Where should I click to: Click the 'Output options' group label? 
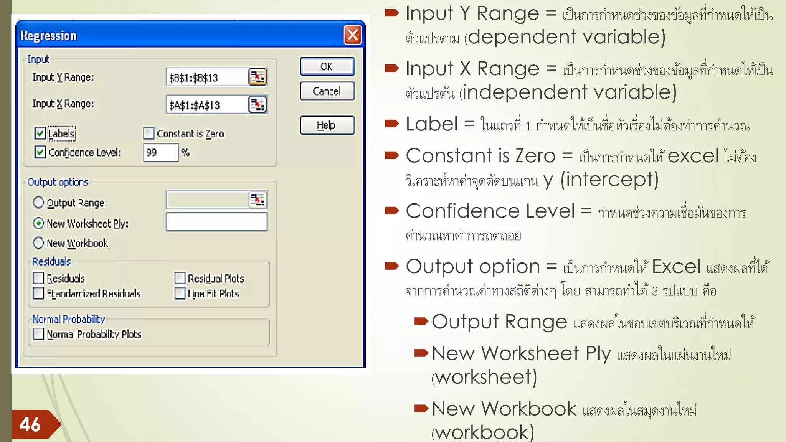[x=58, y=182]
